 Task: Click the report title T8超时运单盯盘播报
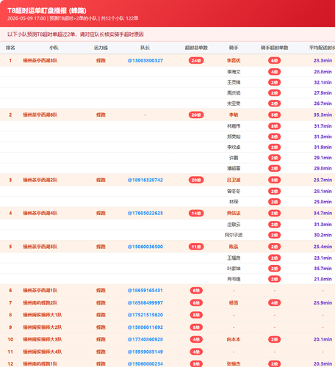pos(47,10)
